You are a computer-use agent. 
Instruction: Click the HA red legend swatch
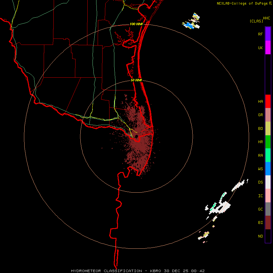pos(268,101)
